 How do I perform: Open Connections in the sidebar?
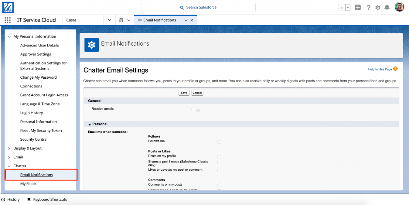tap(31, 86)
